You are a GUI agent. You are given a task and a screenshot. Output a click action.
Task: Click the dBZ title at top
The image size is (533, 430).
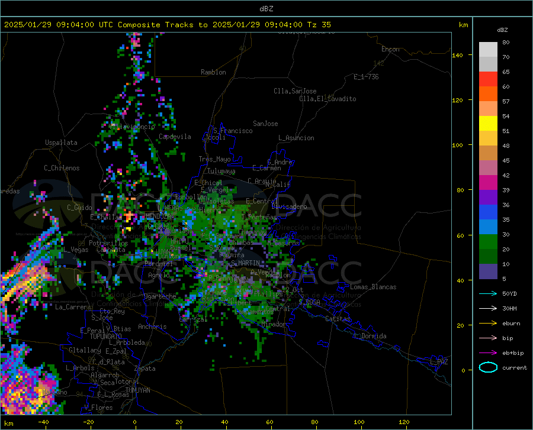pos(266,9)
